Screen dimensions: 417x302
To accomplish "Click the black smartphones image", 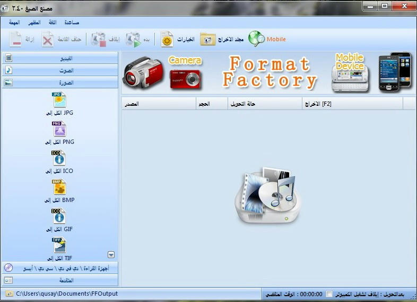I will coord(395,72).
